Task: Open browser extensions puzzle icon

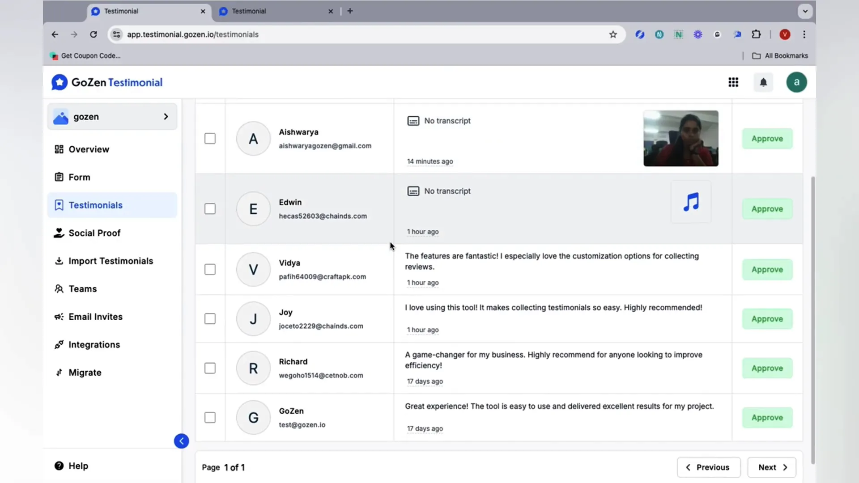Action: (756, 34)
